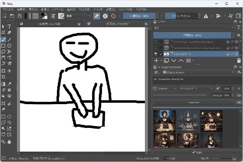Click Apply for the selected result
This screenshot has height=162, width=243.
point(197,152)
